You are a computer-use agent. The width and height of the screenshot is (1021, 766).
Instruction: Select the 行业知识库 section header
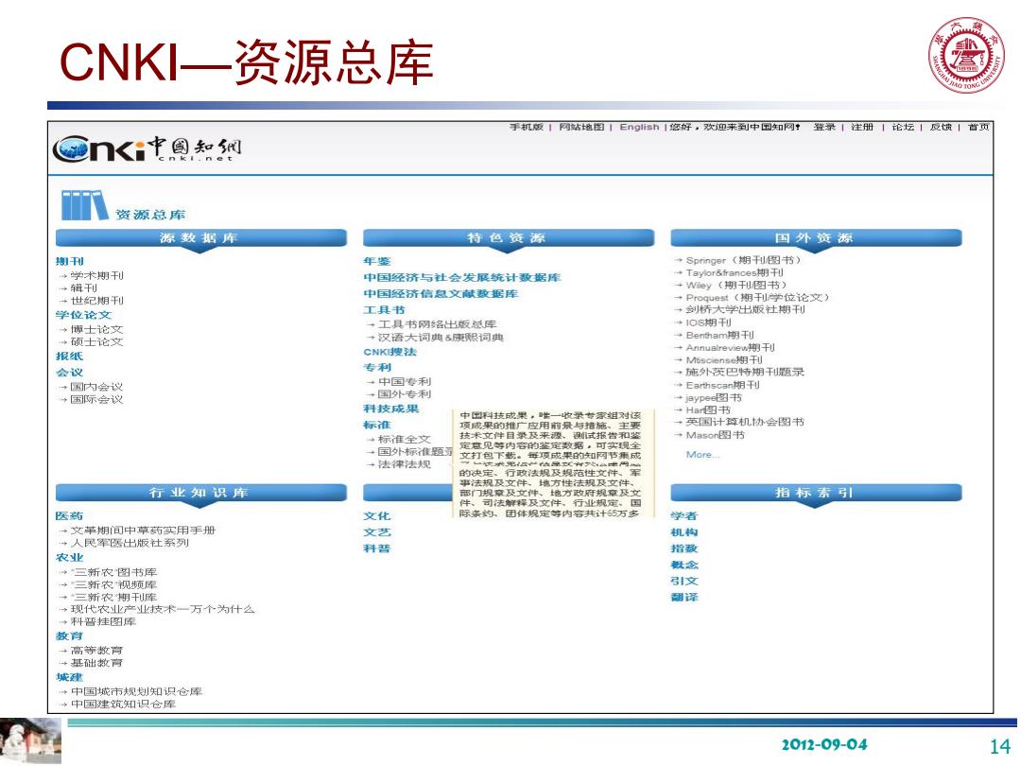200,493
